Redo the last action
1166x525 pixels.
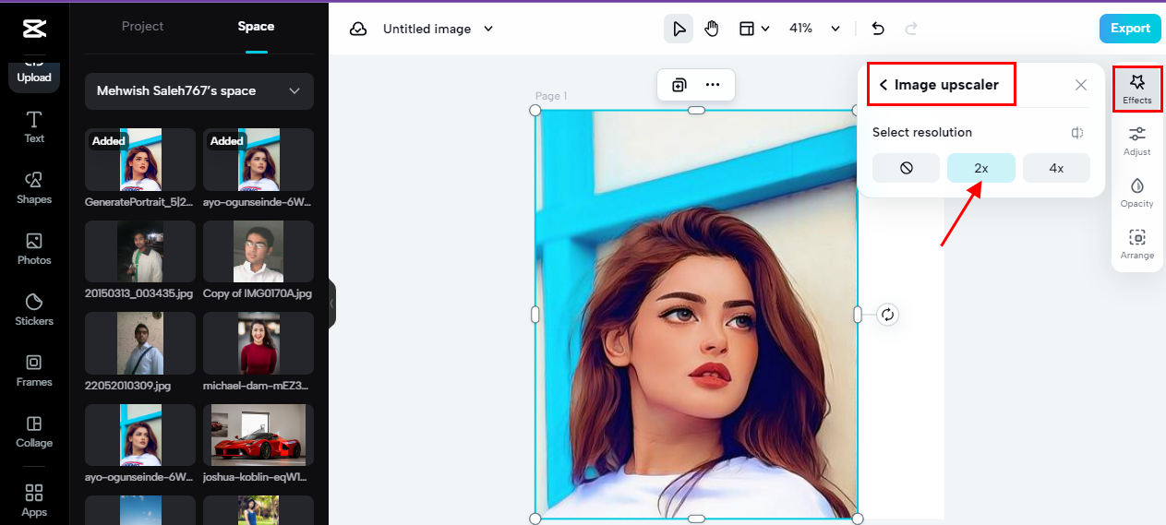[911, 29]
